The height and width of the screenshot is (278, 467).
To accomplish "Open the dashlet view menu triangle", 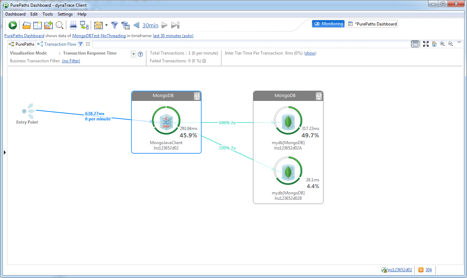I will click(x=459, y=42).
